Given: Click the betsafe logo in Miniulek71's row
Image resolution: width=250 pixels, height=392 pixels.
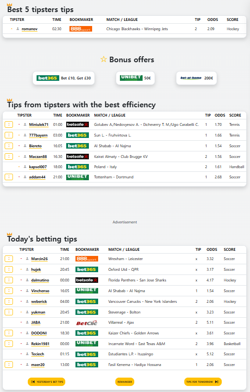Looking at the screenshot, I should 77,124.
